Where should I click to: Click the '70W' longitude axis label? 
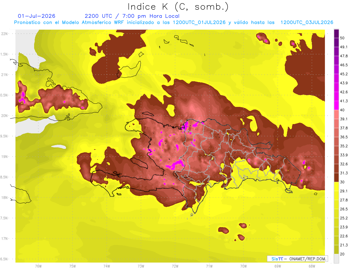pyautogui.click(x=243, y=266)
